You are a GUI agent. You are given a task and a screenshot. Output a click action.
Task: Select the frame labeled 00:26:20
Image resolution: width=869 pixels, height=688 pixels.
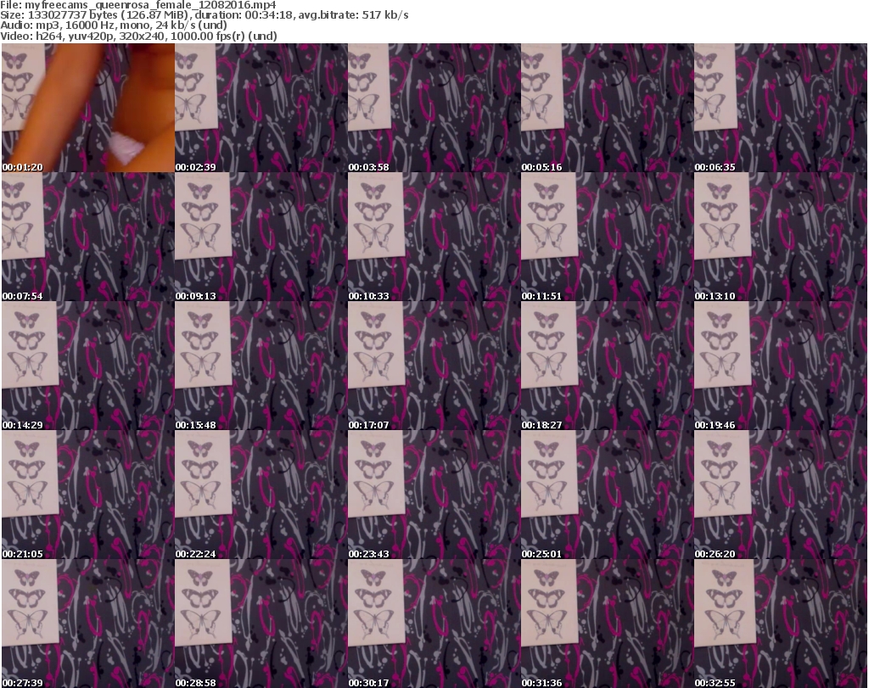(781, 494)
